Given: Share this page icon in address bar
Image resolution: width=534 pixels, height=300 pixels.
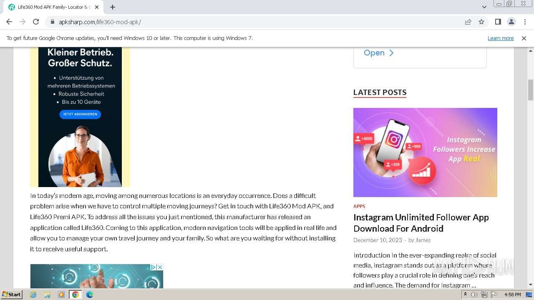Looking at the screenshot, I should point(468,22).
